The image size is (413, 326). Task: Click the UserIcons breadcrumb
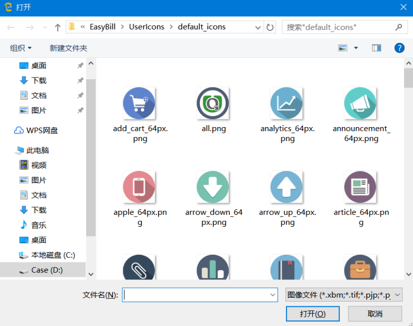147,27
